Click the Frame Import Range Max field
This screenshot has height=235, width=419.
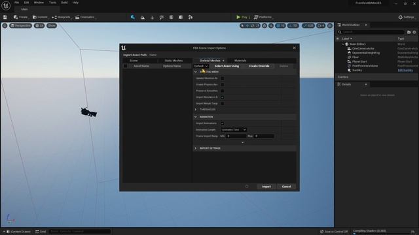[x=264, y=136]
